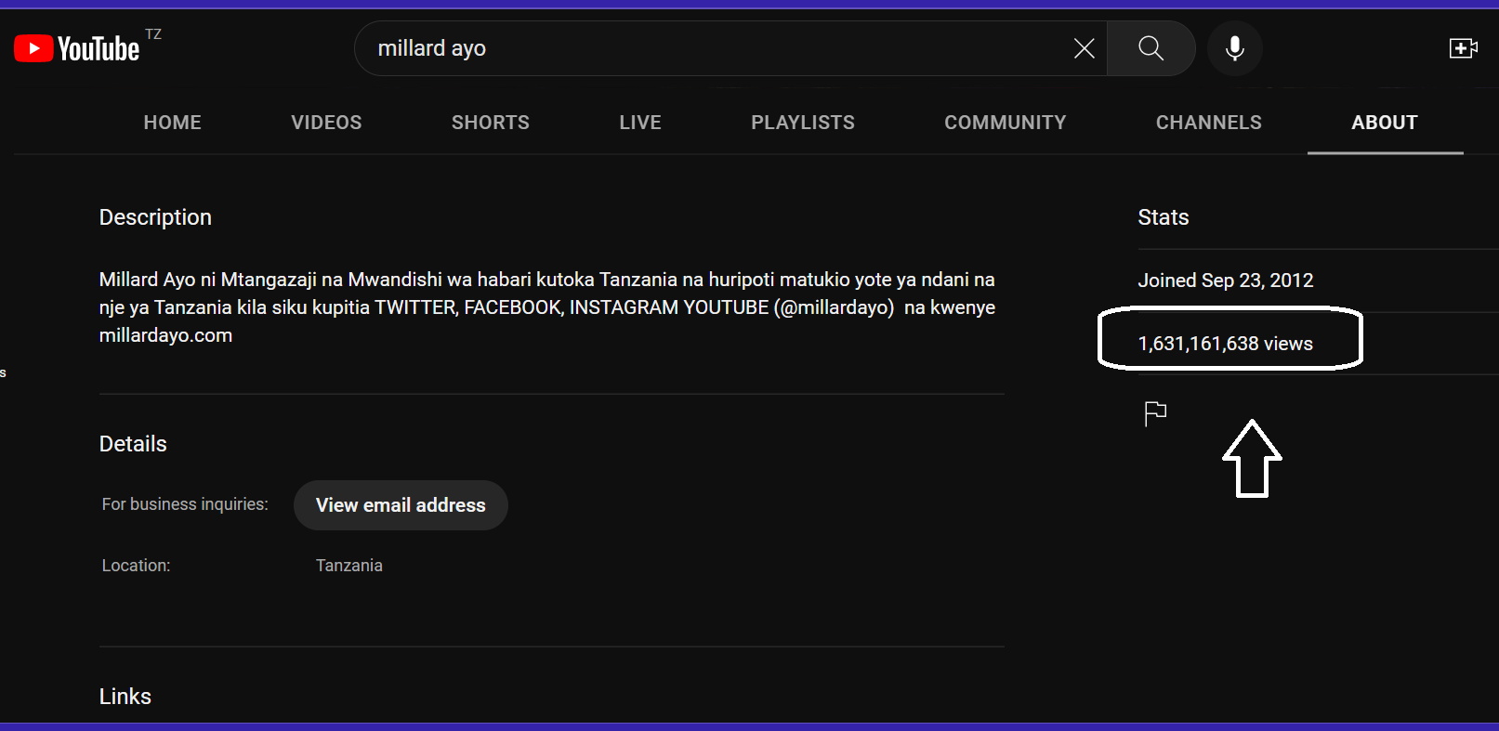Click the millardayo.com text in description
This screenshot has width=1499, height=731.
pos(165,335)
